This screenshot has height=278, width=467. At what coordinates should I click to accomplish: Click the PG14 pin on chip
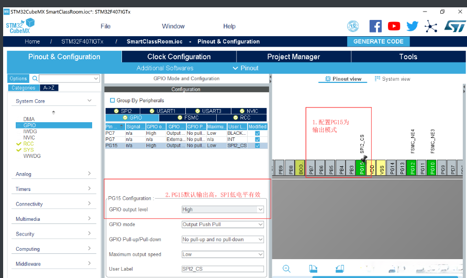392,168
